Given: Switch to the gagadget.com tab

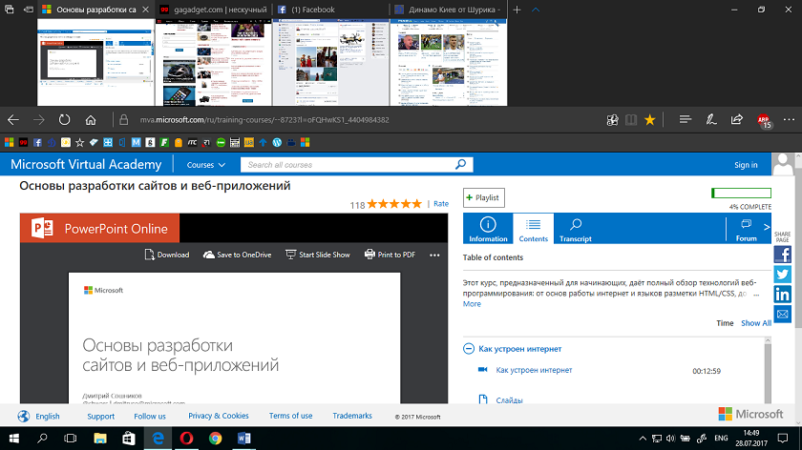Looking at the screenshot, I should pos(214,10).
